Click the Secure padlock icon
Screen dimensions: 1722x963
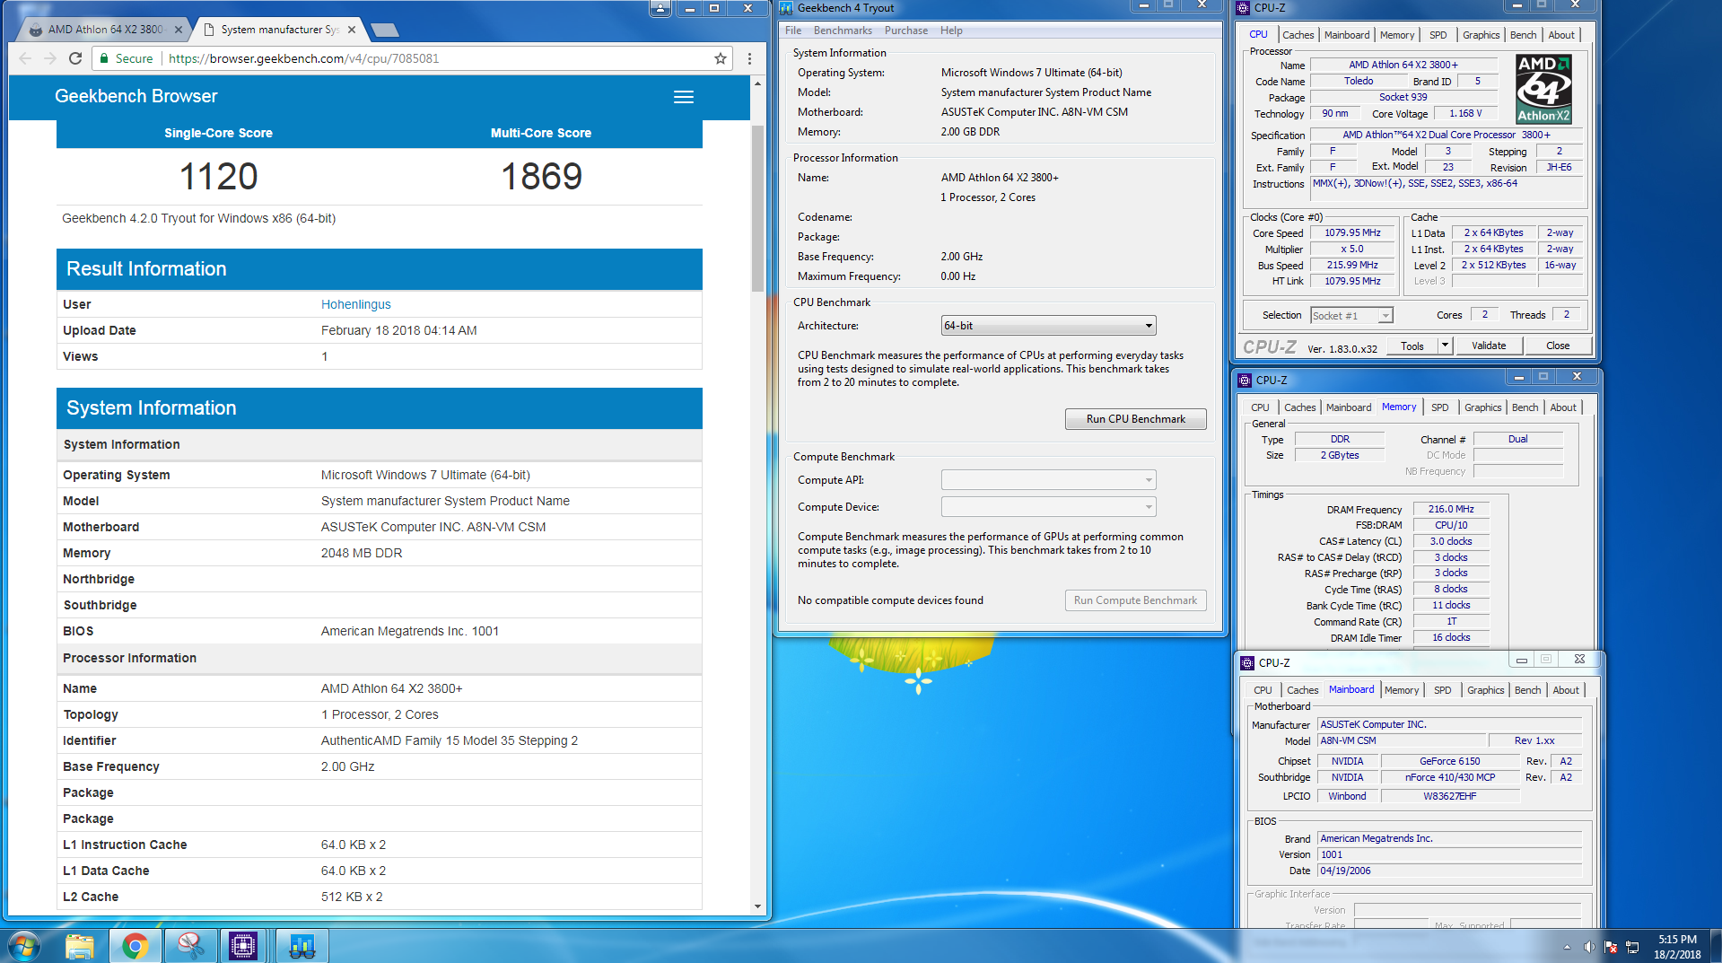105,58
